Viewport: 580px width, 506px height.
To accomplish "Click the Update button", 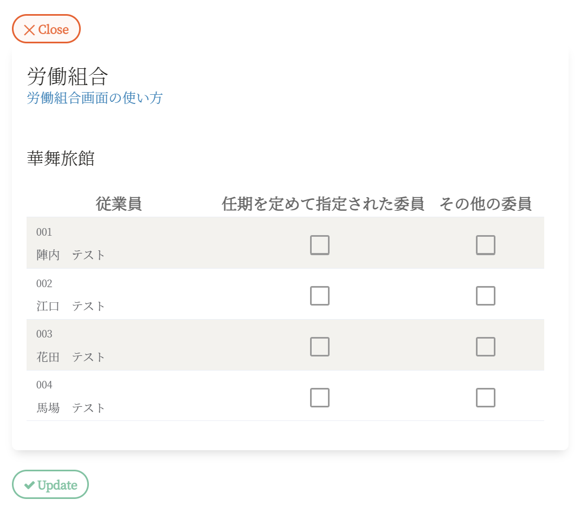I will (x=50, y=485).
